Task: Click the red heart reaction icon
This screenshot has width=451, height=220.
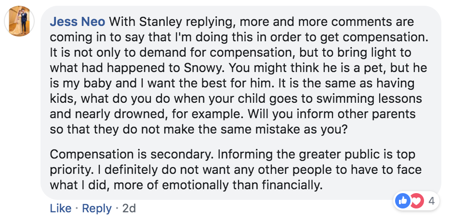Action: [x=417, y=201]
